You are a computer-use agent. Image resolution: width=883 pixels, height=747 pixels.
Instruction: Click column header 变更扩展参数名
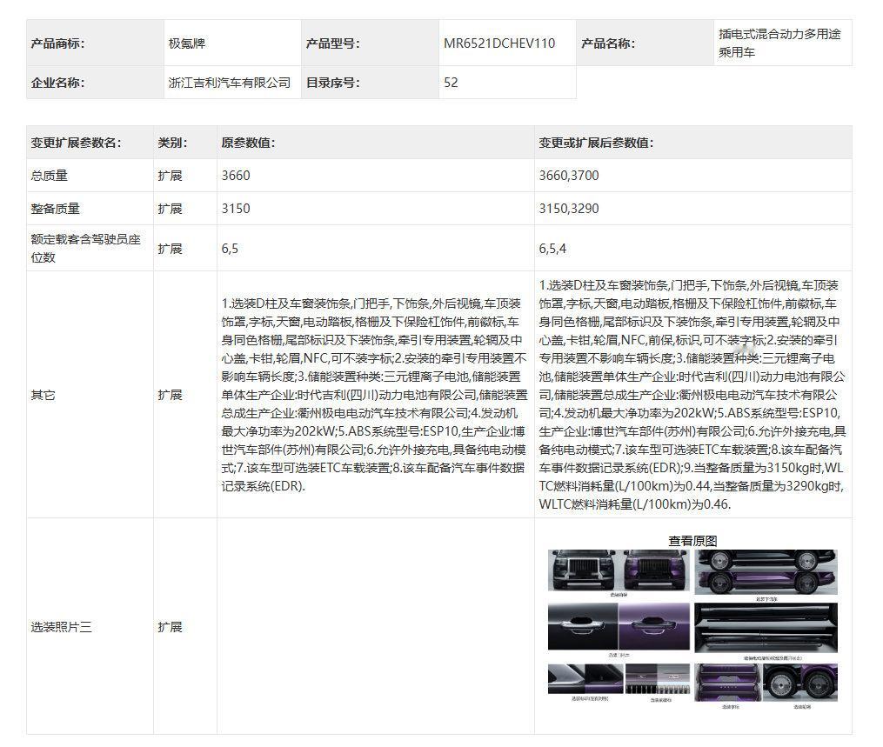(76, 143)
